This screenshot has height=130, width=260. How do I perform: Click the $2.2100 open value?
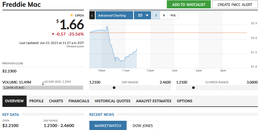10,126
